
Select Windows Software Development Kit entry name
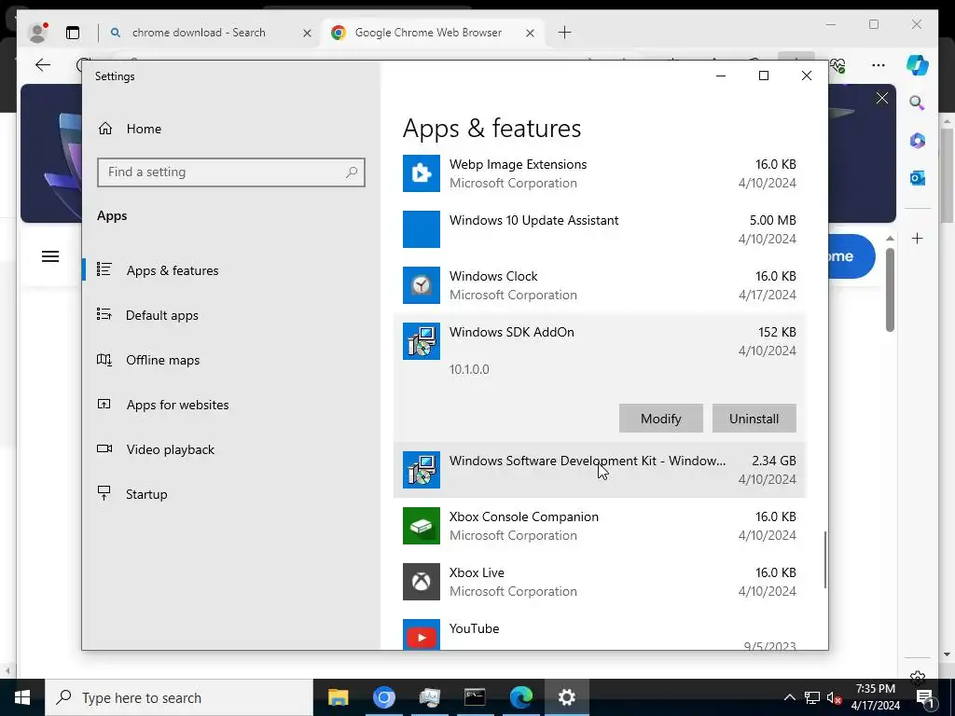pos(588,461)
